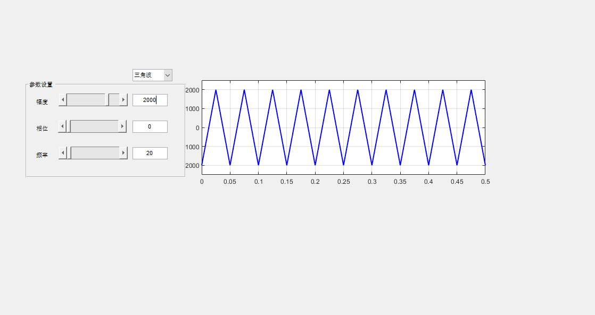Click the 相位 label
The height and width of the screenshot is (315, 595).
(x=42, y=129)
